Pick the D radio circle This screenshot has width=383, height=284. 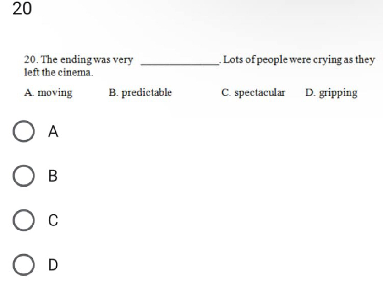[23, 265]
